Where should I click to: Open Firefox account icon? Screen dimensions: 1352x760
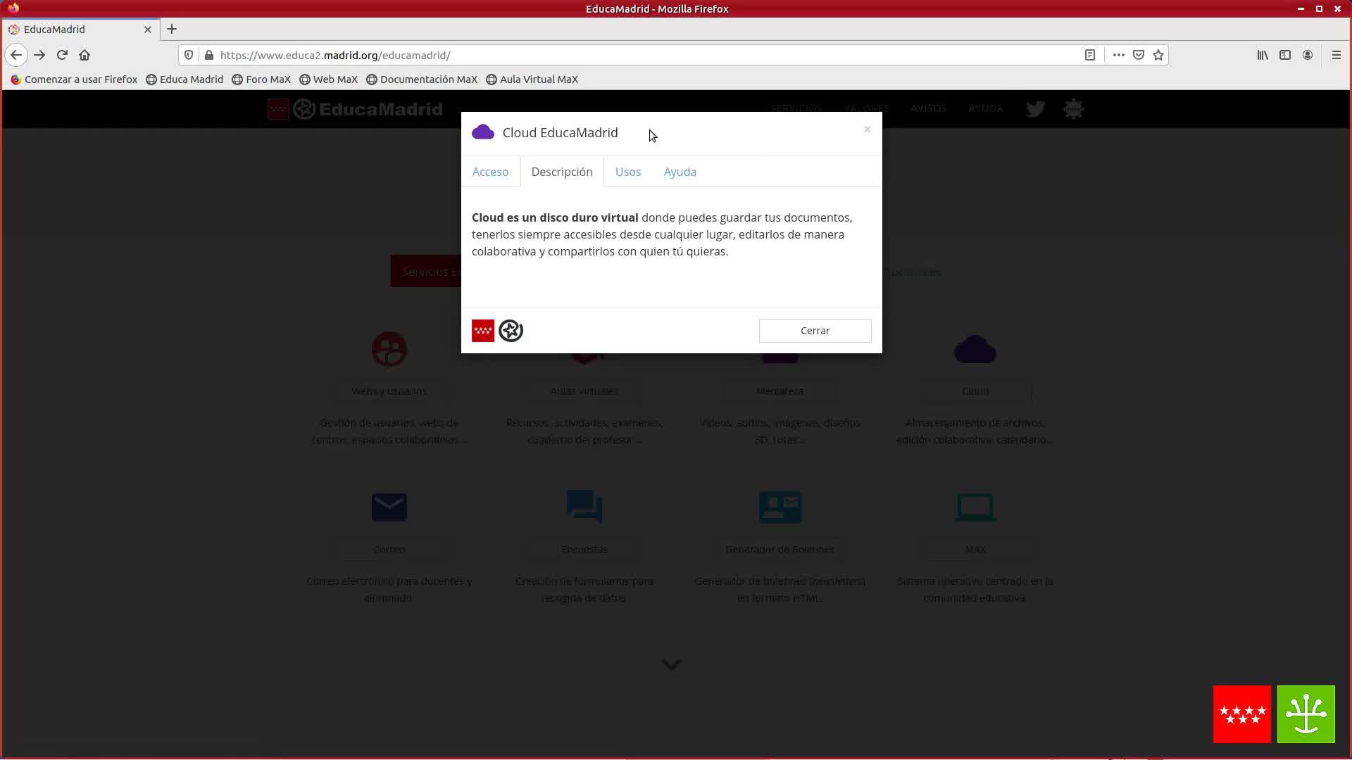point(1308,55)
